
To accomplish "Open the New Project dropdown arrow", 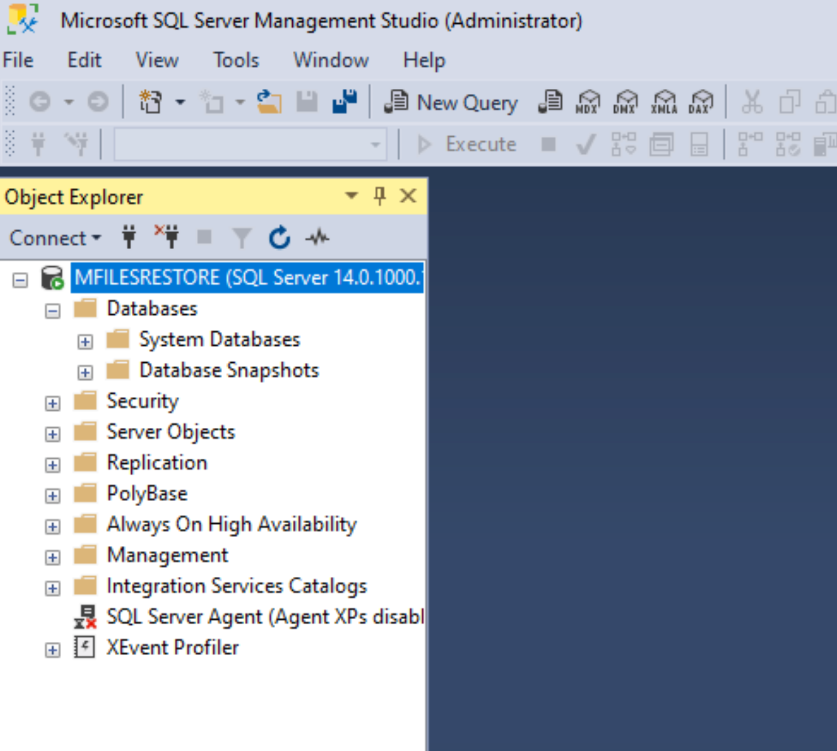I will [x=180, y=102].
